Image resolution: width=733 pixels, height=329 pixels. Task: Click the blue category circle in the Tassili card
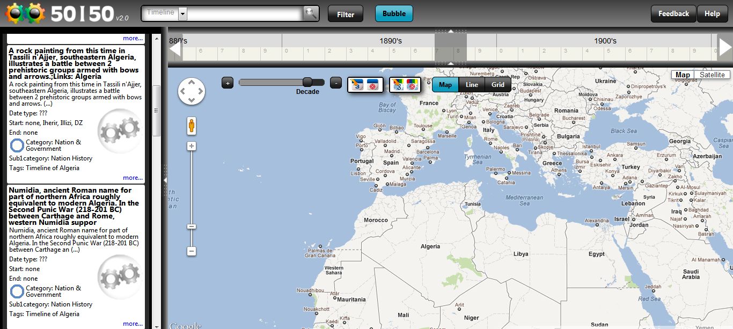[17, 145]
